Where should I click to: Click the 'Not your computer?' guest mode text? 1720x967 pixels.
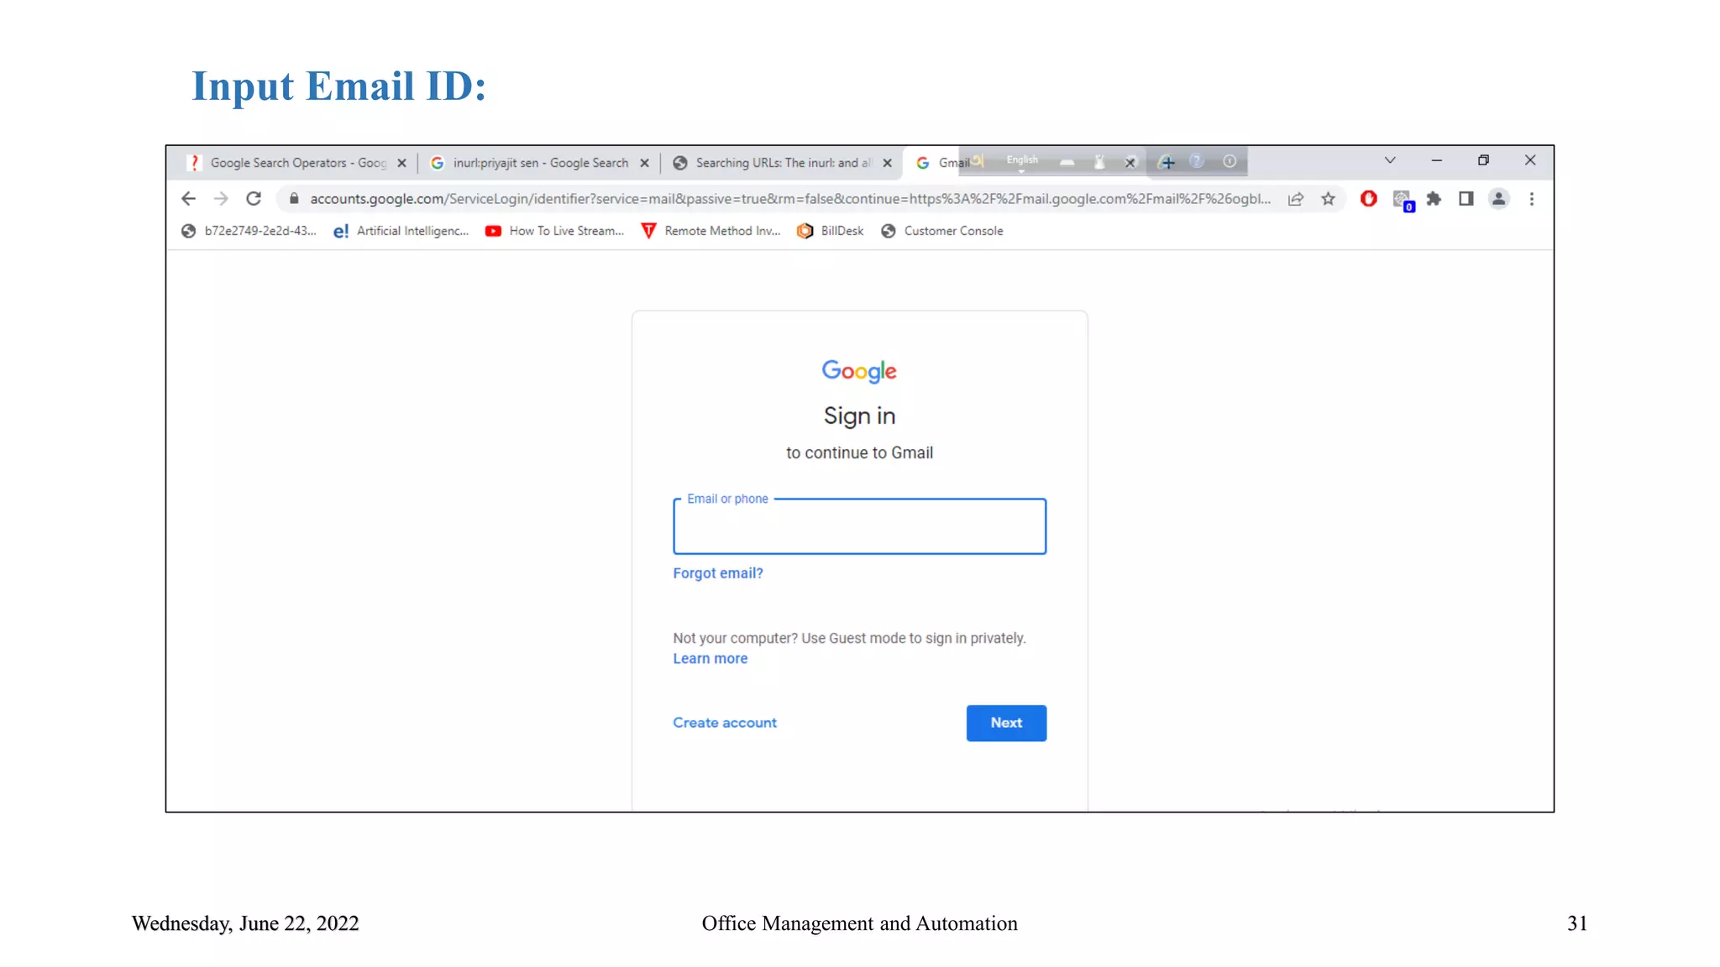coord(849,639)
